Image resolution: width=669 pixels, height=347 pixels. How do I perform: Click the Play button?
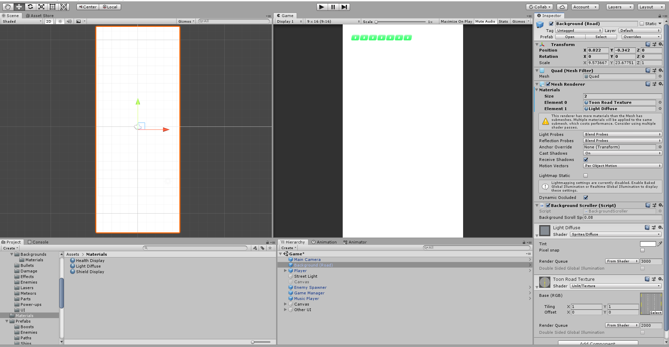point(322,7)
